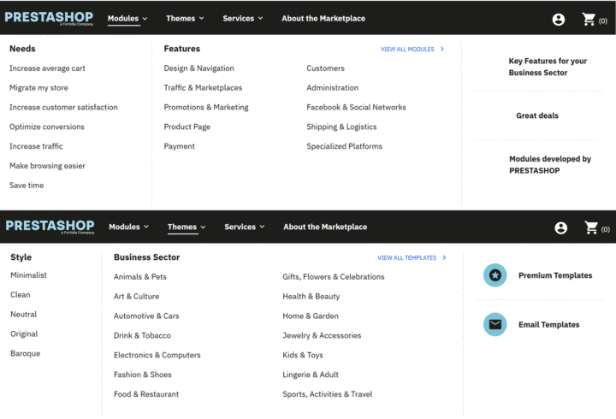Expand Services dropdown in the upper header
The height and width of the screenshot is (419, 616).
pos(243,19)
